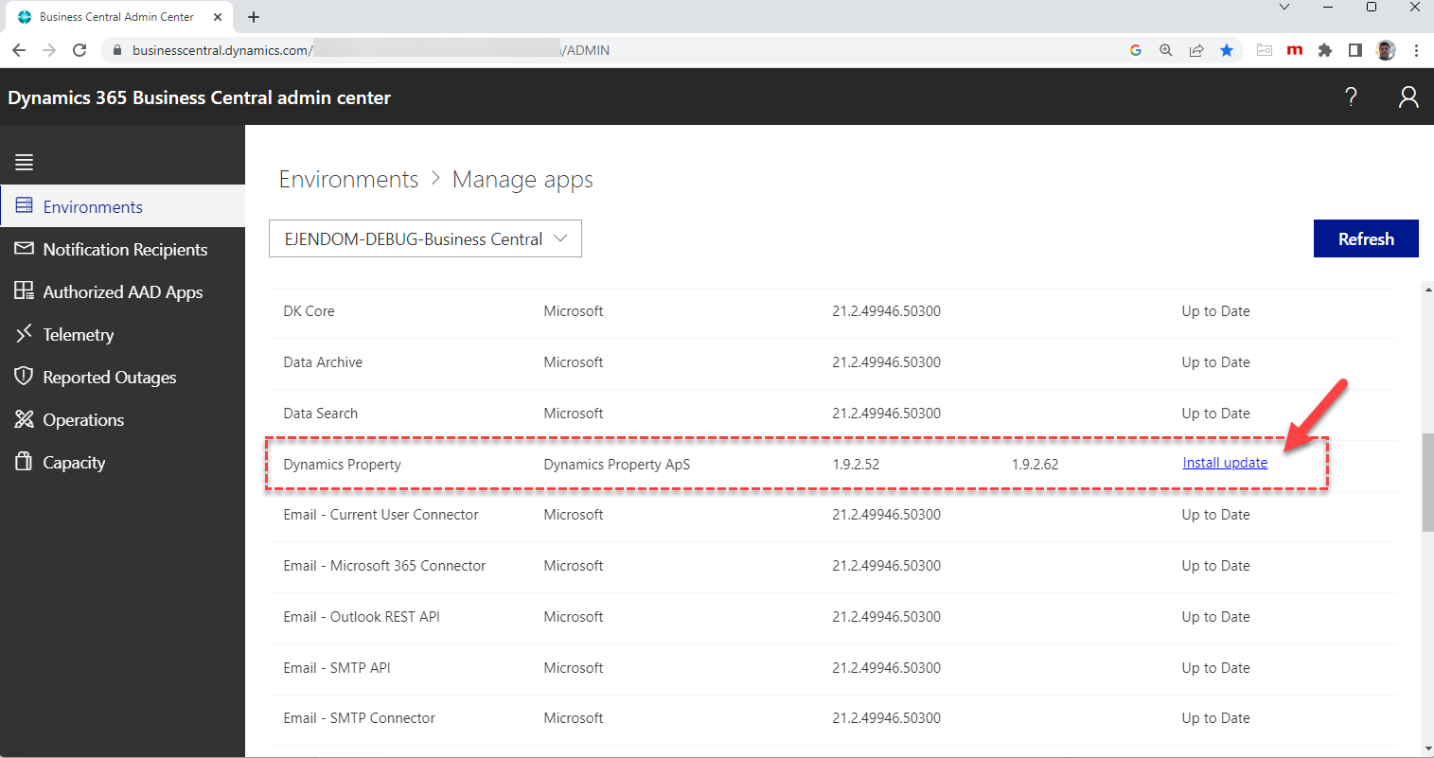
Task: Click the Refresh button
Action: pos(1366,238)
